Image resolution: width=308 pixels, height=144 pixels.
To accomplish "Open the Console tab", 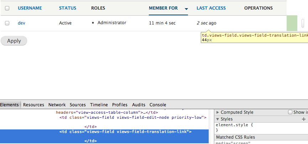I will [158, 105].
